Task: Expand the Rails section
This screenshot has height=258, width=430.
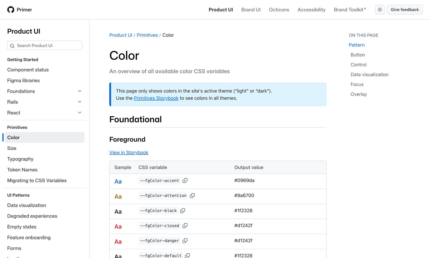Action: tap(80, 102)
